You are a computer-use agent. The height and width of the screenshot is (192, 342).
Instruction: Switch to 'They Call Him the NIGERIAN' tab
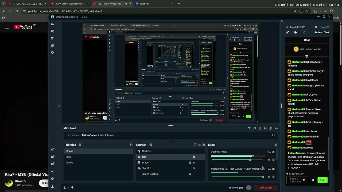pos(69,4)
